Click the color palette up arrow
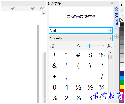The height and width of the screenshot is (104, 125). coord(122,15)
